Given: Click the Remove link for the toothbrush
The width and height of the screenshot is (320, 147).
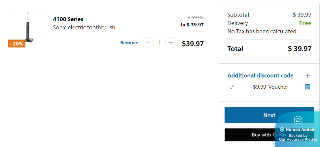Looking at the screenshot, I should 129,43.
